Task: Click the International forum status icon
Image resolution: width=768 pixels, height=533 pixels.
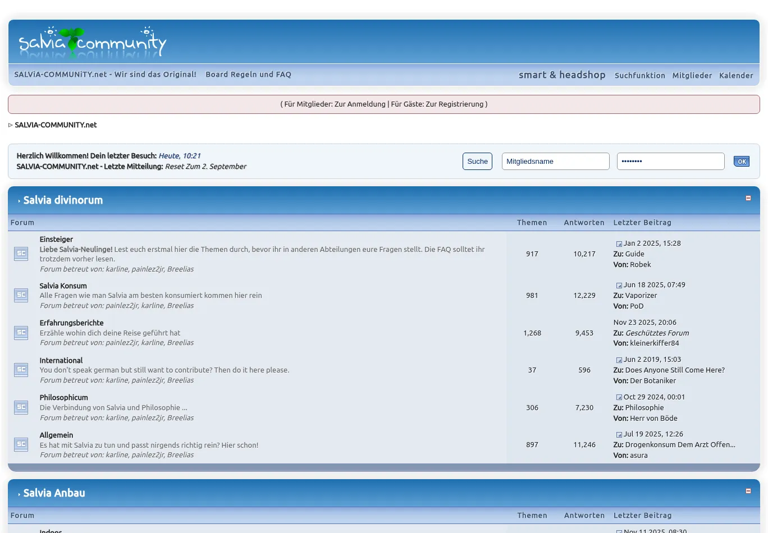Action: click(x=21, y=370)
